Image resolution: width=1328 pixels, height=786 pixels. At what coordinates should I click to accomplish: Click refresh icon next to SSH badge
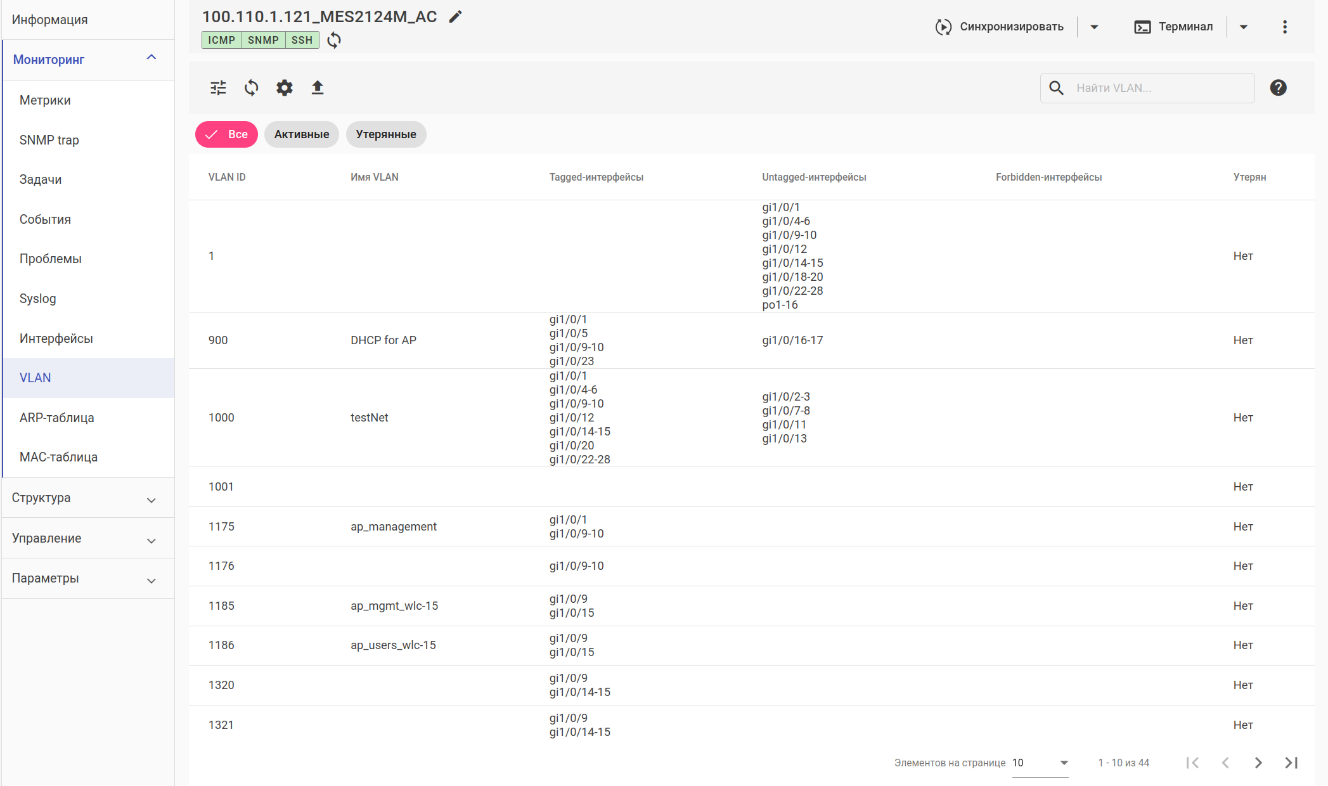tap(334, 41)
